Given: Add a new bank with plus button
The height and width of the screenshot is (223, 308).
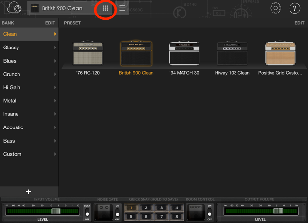Looking at the screenshot, I should 29,191.
